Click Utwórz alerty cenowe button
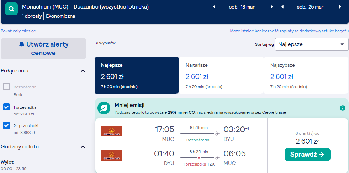 click(x=43, y=49)
